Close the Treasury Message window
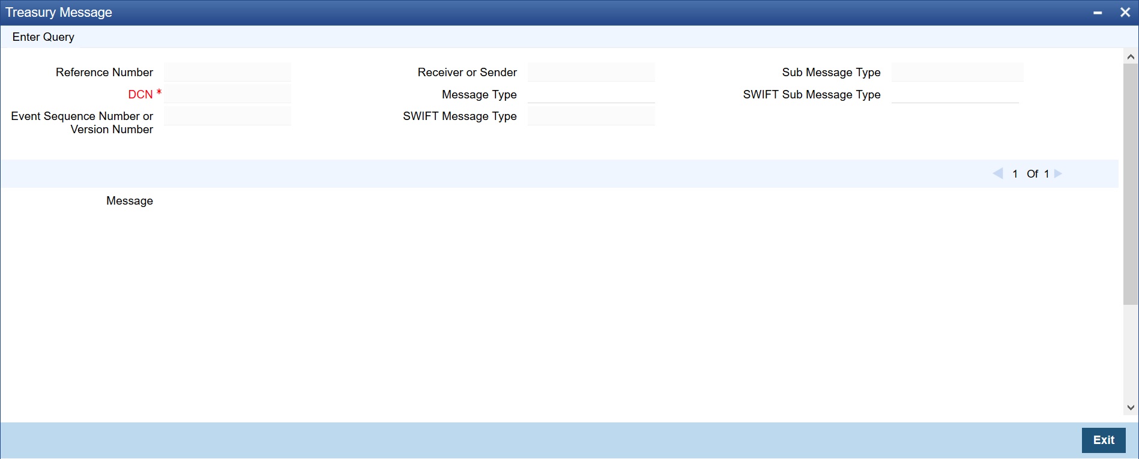Image resolution: width=1139 pixels, height=459 pixels. click(x=1125, y=13)
